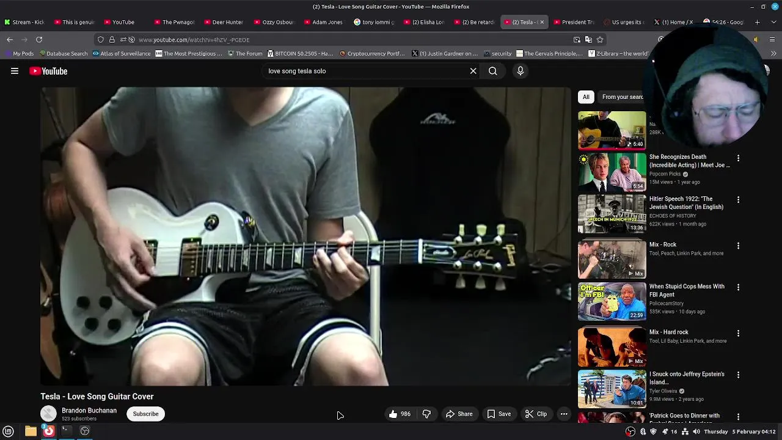The width and height of the screenshot is (782, 440).
Task: Open 'Mix - Hard rock' playlist title
Action: [668, 332]
